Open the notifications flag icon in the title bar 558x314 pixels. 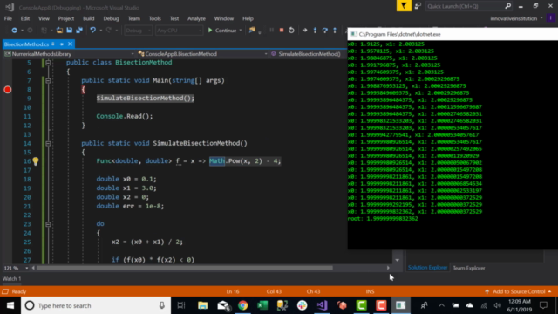pos(404,6)
